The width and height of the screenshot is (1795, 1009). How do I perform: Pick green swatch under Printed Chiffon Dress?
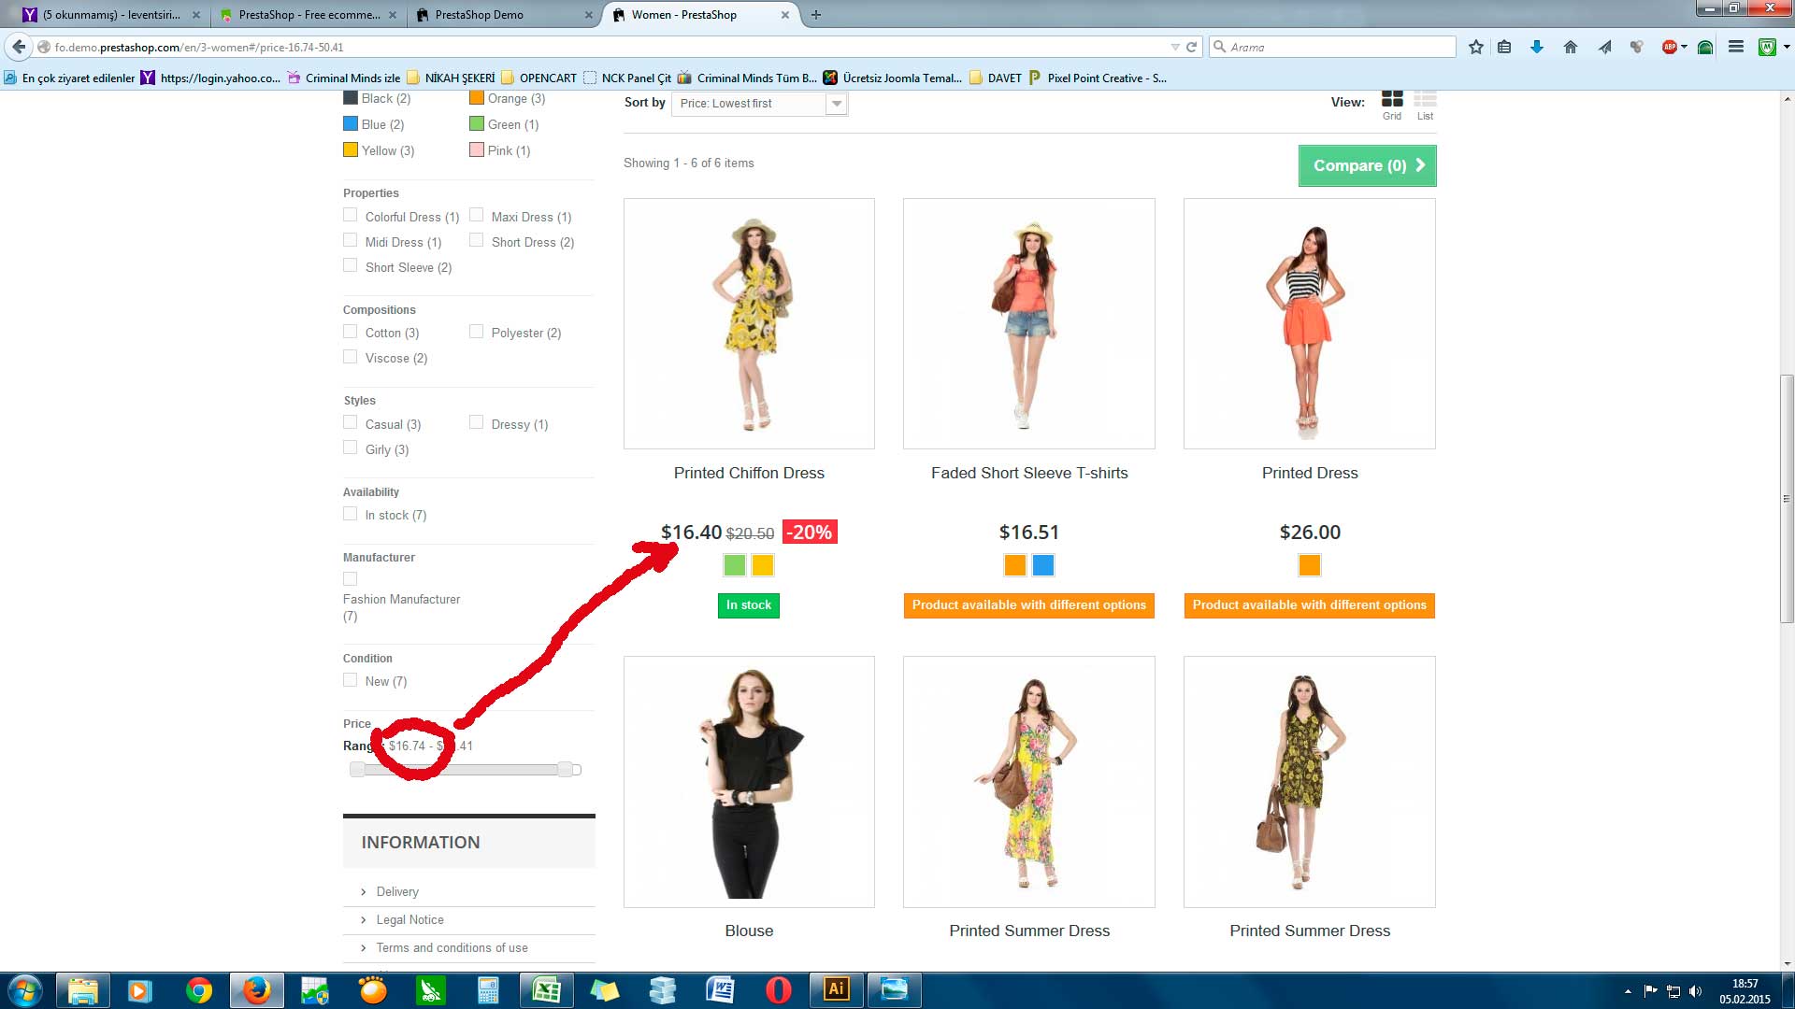click(735, 565)
